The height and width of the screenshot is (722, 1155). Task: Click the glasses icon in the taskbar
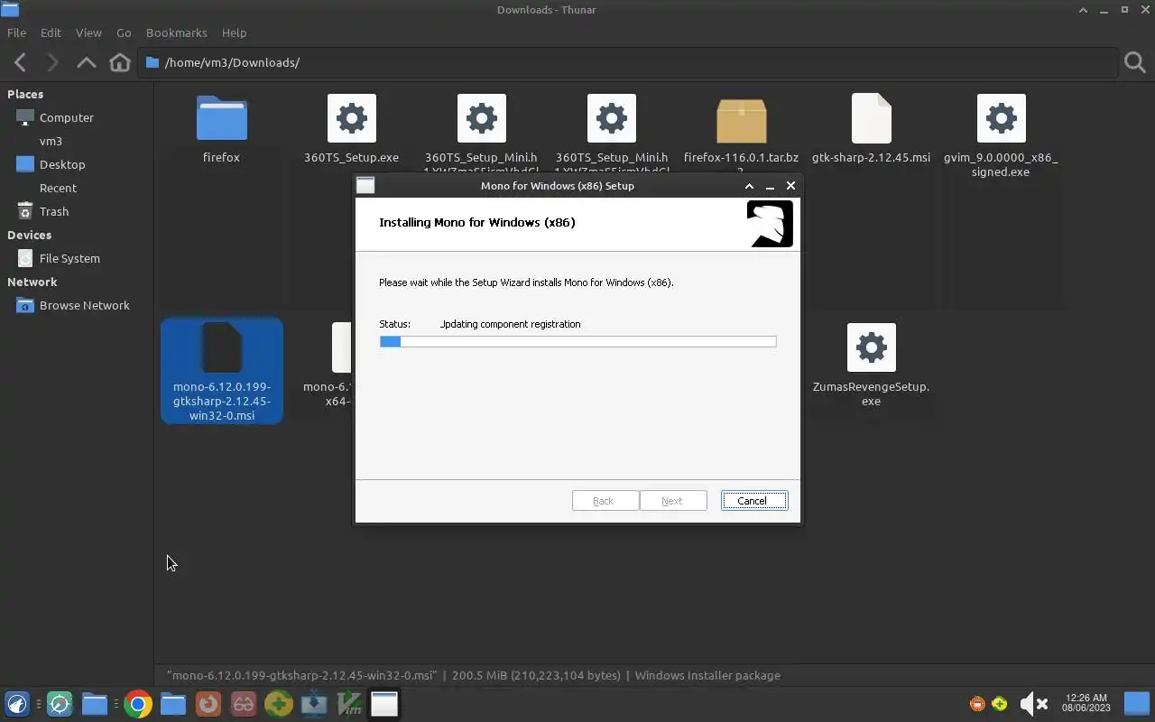[x=244, y=704]
